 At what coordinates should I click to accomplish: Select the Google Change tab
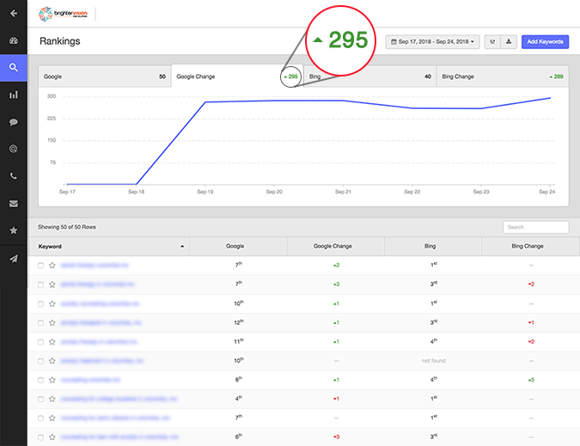pyautogui.click(x=237, y=76)
